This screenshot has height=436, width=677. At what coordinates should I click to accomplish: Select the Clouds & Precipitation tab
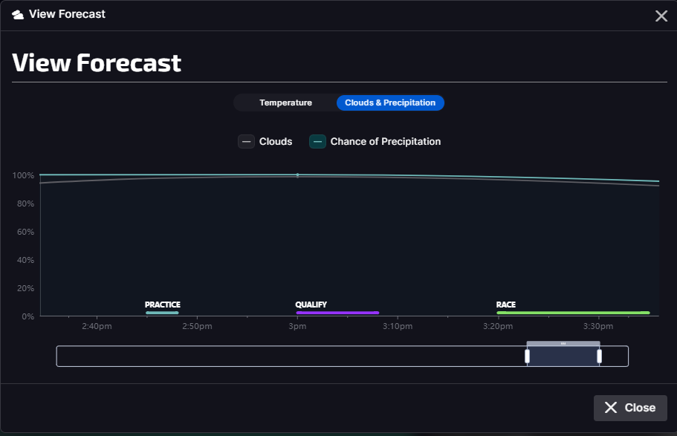pos(390,103)
